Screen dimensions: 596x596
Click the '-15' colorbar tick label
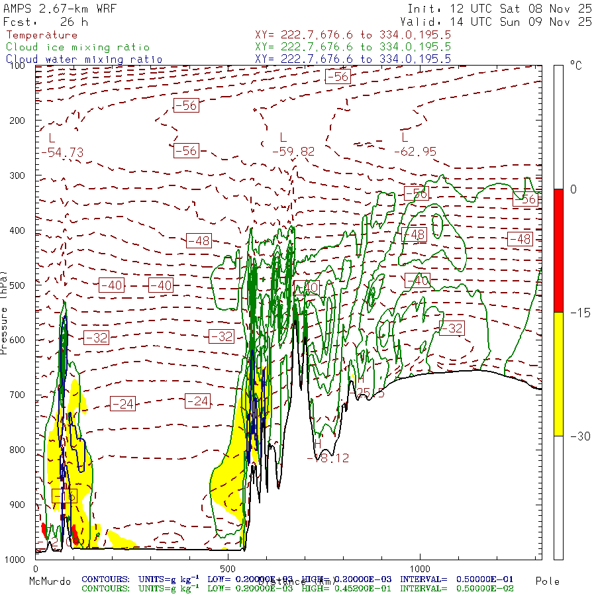pyautogui.click(x=580, y=313)
